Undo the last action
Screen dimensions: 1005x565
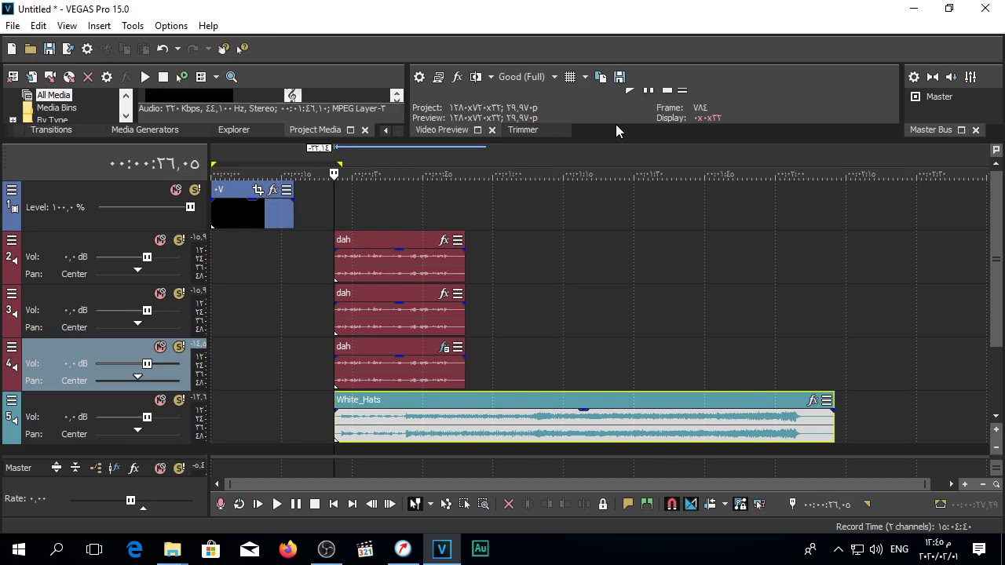(163, 49)
